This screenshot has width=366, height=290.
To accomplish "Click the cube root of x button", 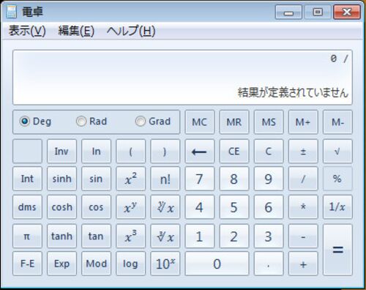I will click(165, 236).
